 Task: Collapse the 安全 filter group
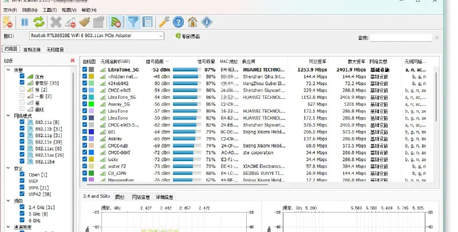[x=8, y=168]
